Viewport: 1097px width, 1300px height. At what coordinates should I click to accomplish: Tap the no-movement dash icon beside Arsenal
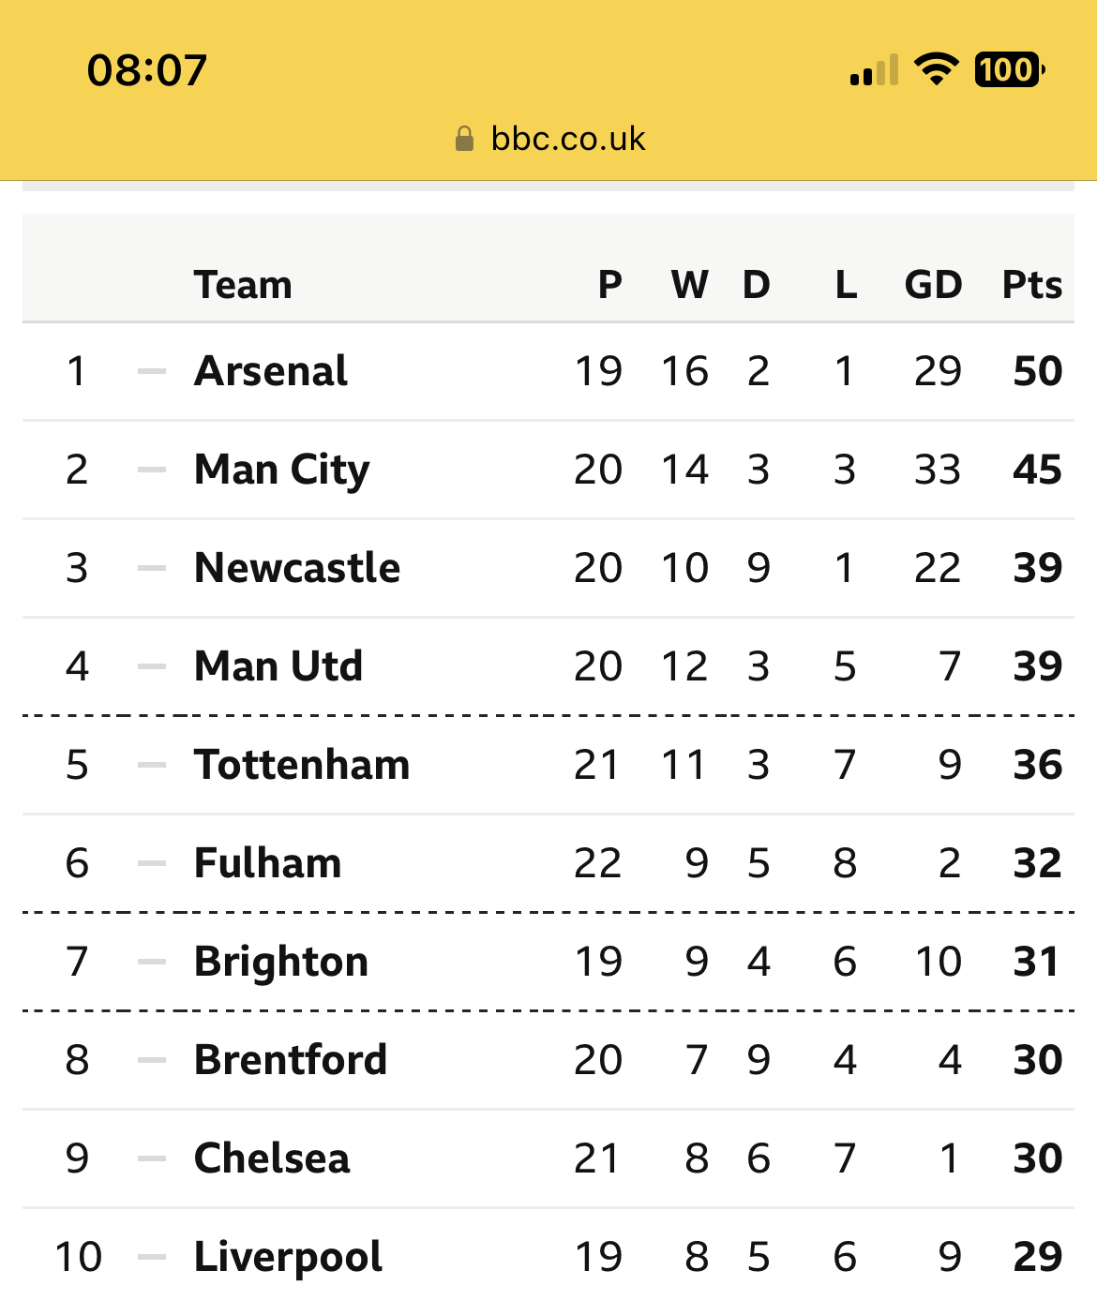tap(152, 371)
